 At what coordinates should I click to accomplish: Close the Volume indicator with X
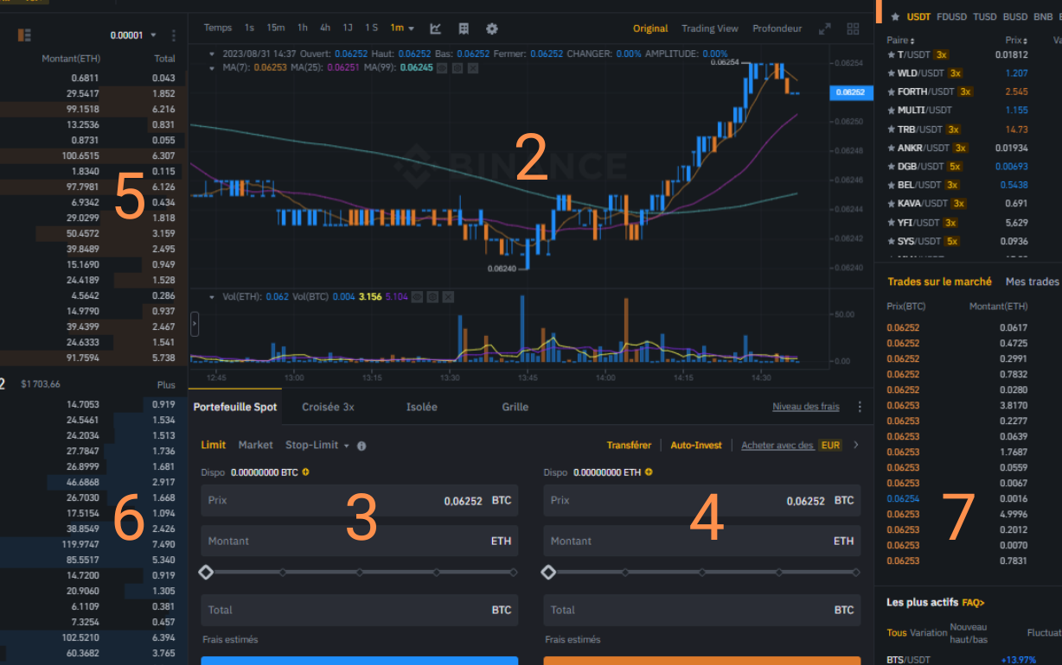click(448, 297)
